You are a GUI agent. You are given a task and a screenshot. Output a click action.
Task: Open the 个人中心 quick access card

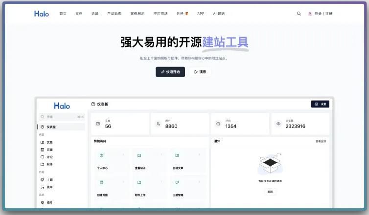[110, 161]
